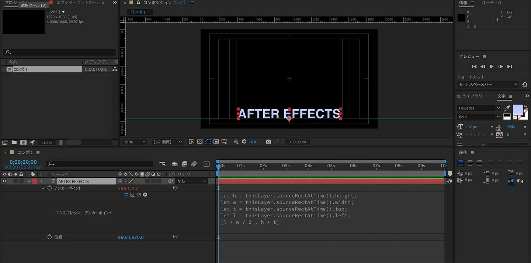Click the expression pick whip icon
This screenshot has width=531, height=263.
pos(139,195)
